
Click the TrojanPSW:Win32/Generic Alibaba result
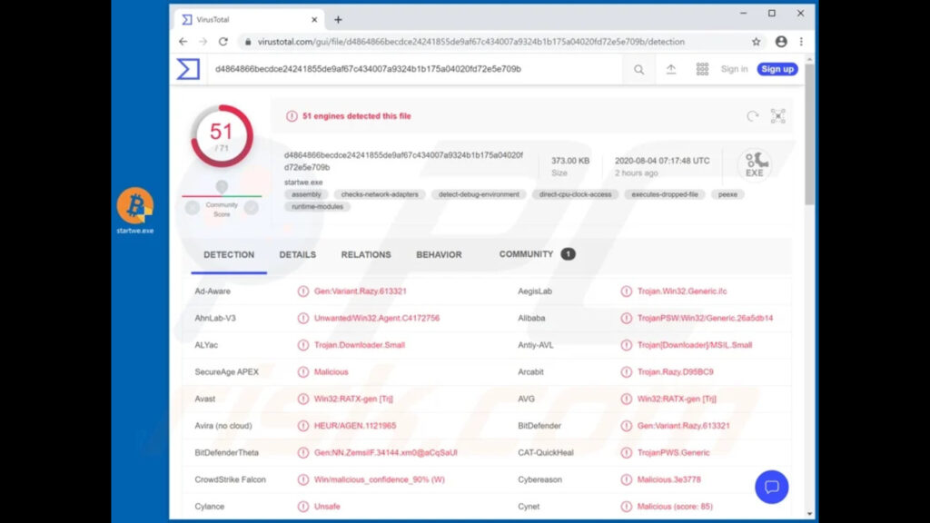click(x=705, y=318)
